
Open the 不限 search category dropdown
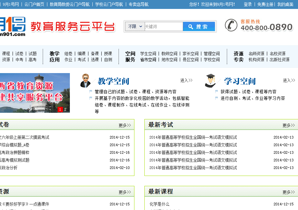coord(135,26)
